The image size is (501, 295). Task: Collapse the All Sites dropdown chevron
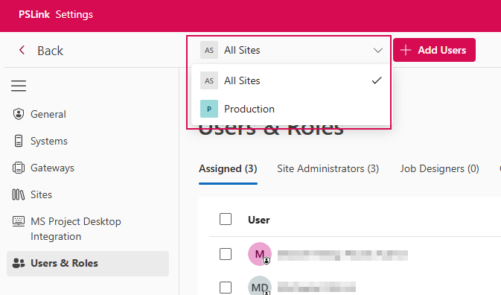(x=378, y=51)
